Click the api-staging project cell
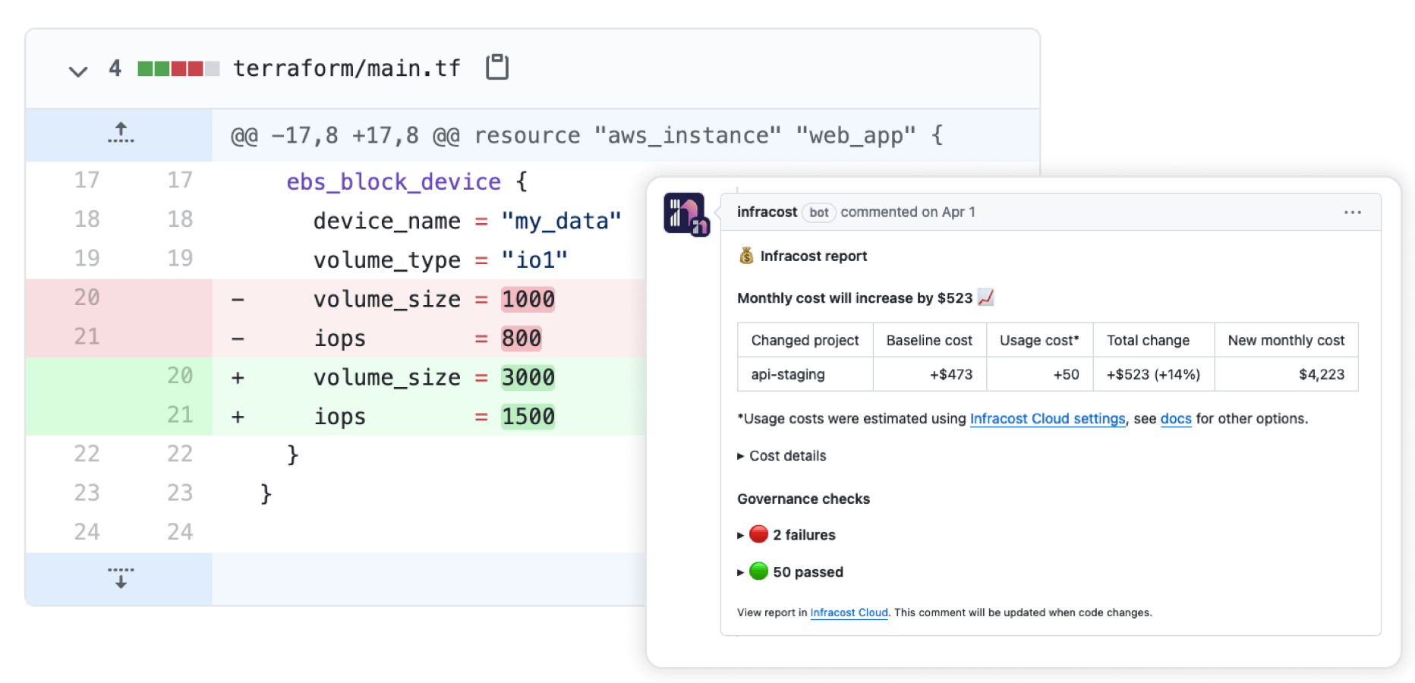Image resolution: width=1415 pixels, height=683 pixels. point(805,374)
